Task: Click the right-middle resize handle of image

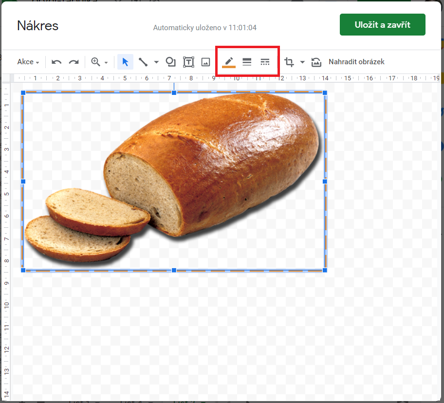Action: 325,182
